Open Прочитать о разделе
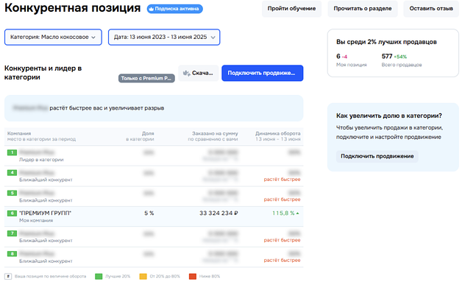 [x=363, y=9]
